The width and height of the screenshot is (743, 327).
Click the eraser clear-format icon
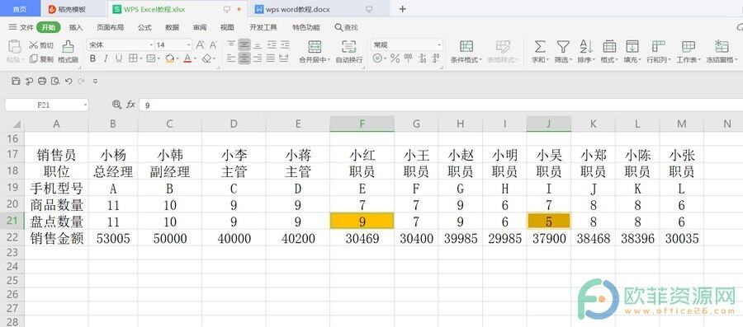coord(206,59)
